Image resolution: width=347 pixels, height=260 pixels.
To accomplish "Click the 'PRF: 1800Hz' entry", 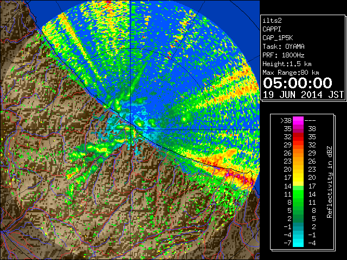I will pyautogui.click(x=284, y=55).
